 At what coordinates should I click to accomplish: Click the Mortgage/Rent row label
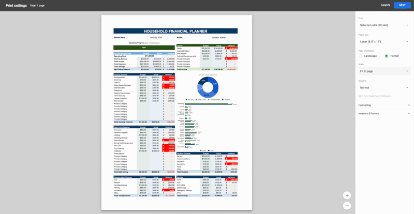click(120, 78)
